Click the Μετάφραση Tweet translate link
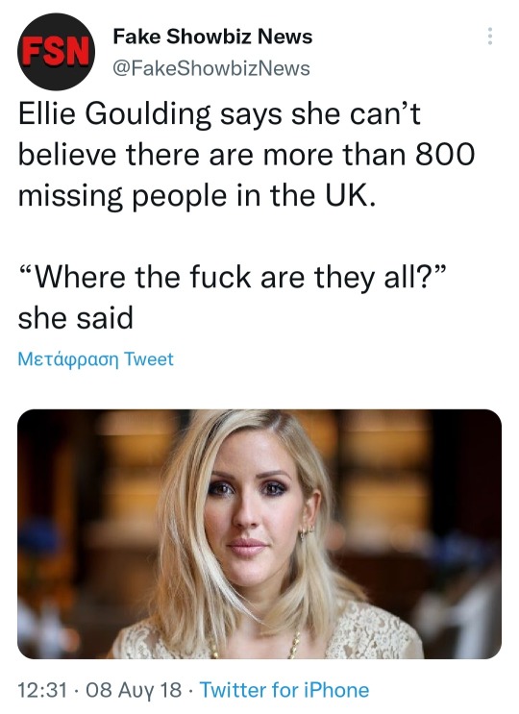The height and width of the screenshot is (714, 519). (95, 359)
